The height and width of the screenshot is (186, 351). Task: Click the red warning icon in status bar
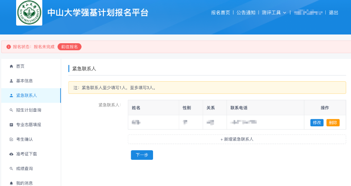8,47
